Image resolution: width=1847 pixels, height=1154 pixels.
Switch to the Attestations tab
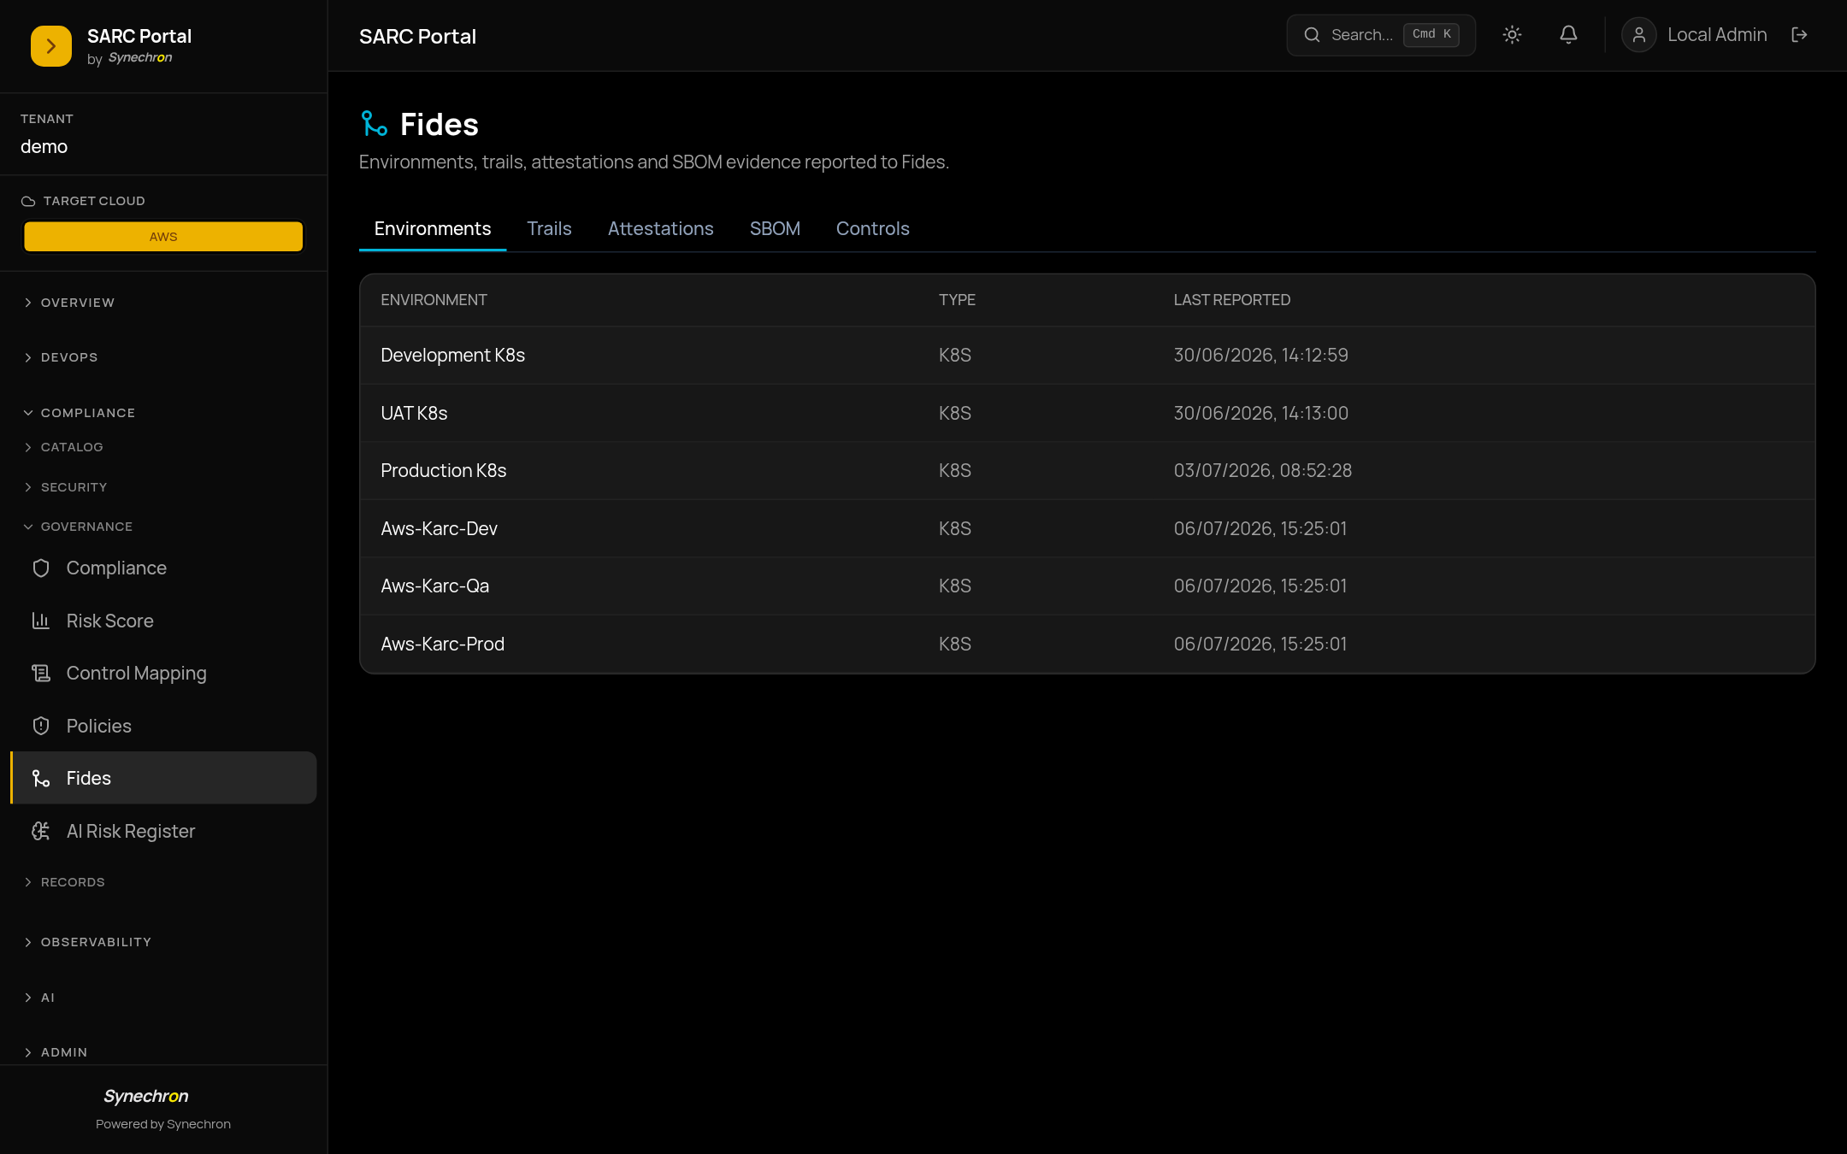tap(660, 228)
